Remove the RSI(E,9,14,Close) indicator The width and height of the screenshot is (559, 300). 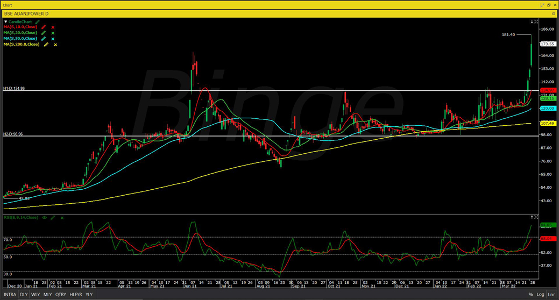(62, 218)
